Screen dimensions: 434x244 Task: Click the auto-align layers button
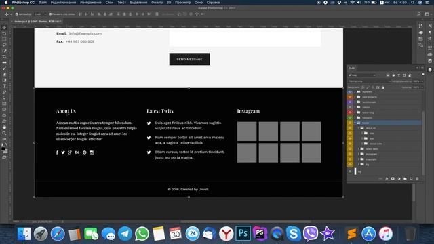pyautogui.click(x=157, y=14)
